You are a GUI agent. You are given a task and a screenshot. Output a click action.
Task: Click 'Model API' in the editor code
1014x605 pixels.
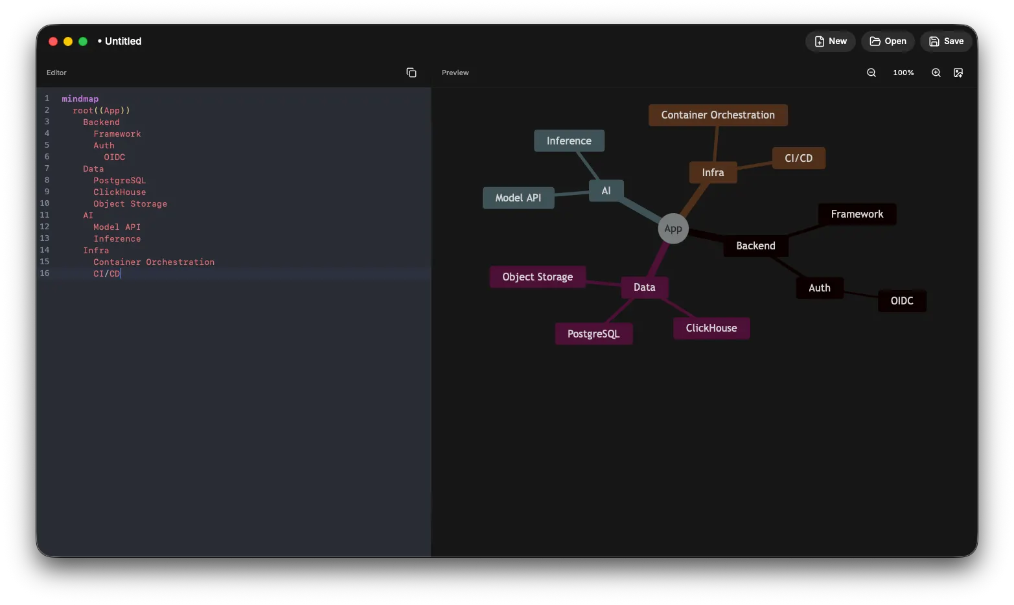pyautogui.click(x=117, y=227)
